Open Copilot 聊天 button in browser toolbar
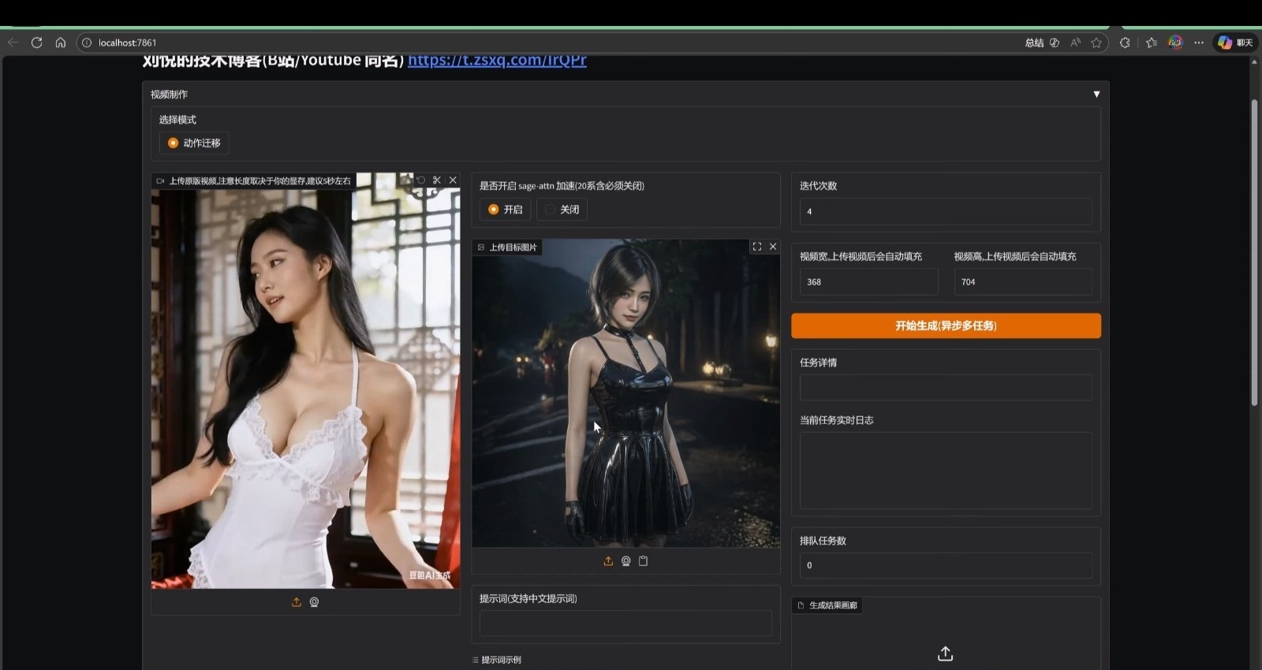This screenshot has height=670, width=1262. coord(1235,43)
